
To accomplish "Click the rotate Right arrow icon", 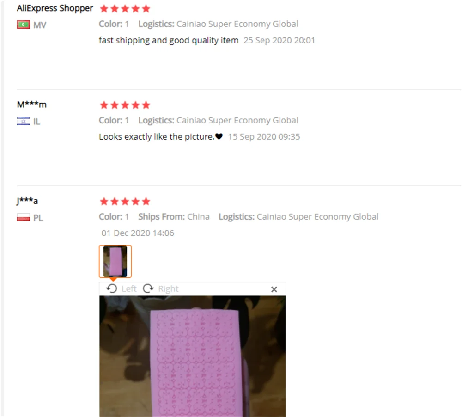I will 148,288.
